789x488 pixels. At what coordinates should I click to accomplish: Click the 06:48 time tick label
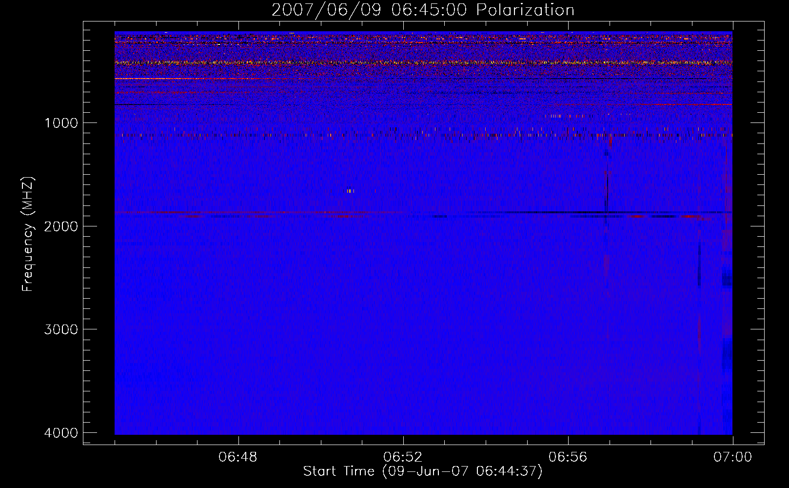(238, 457)
